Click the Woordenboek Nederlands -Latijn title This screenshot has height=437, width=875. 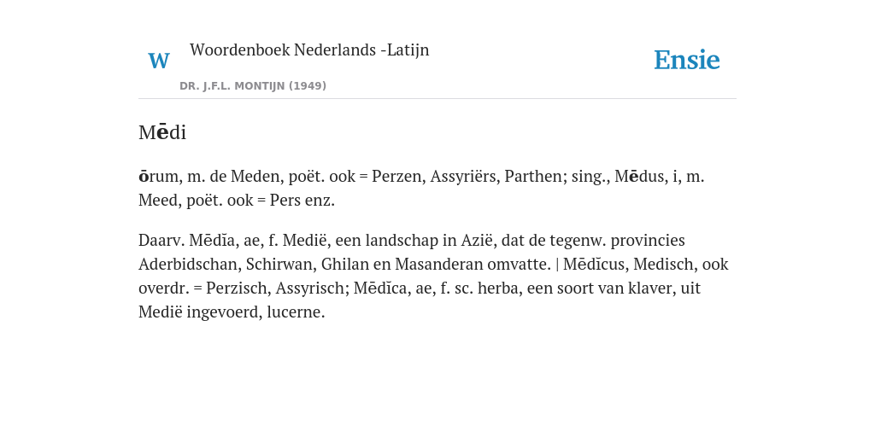309,50
